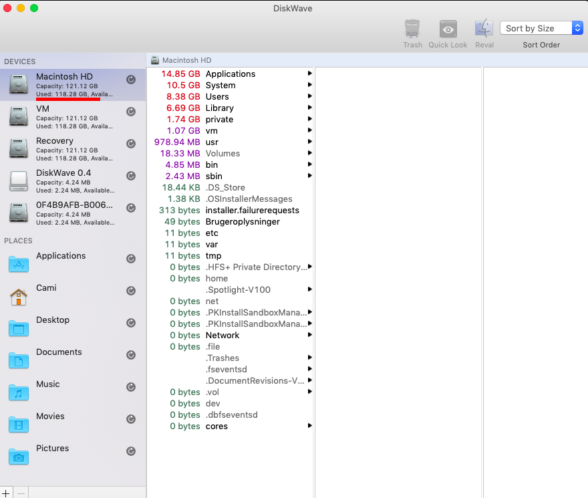
Task: Expand the Volumes folder arrow
Action: (x=310, y=153)
